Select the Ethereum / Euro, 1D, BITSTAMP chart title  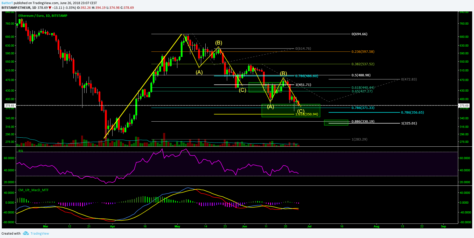(x=43, y=16)
